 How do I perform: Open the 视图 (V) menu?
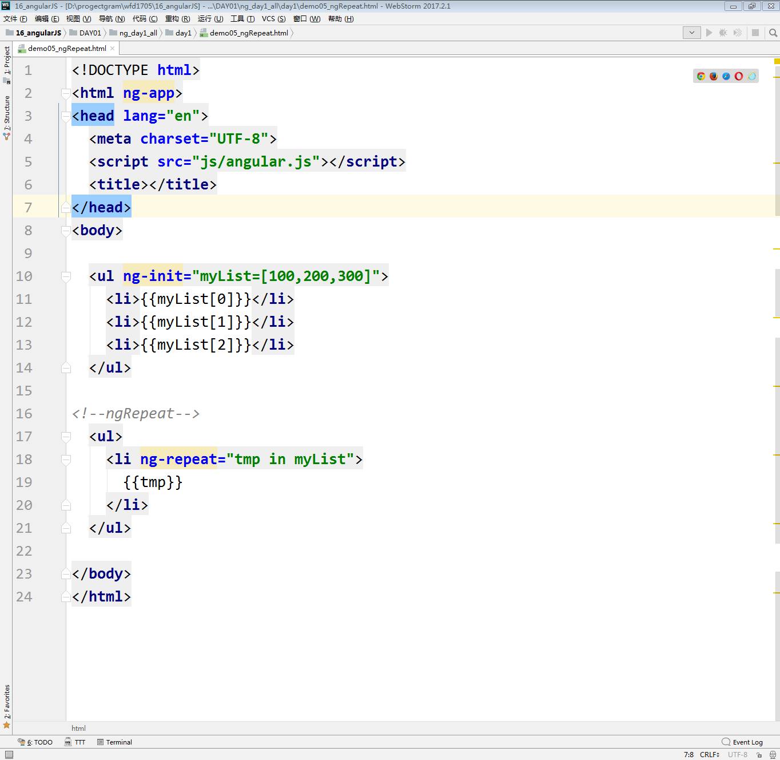[x=78, y=19]
